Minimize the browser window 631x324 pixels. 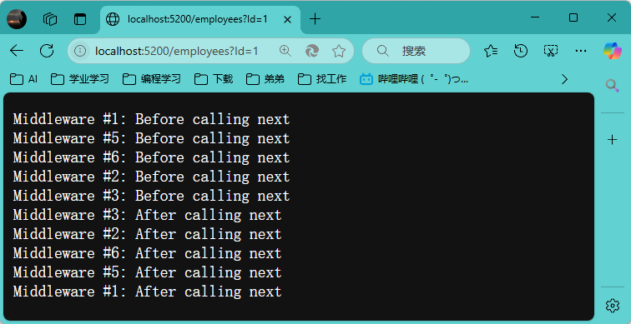coord(535,17)
